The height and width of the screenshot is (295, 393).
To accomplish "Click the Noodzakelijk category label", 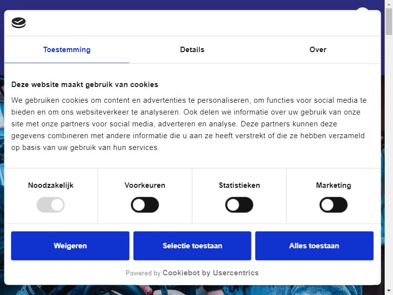I will [51, 185].
